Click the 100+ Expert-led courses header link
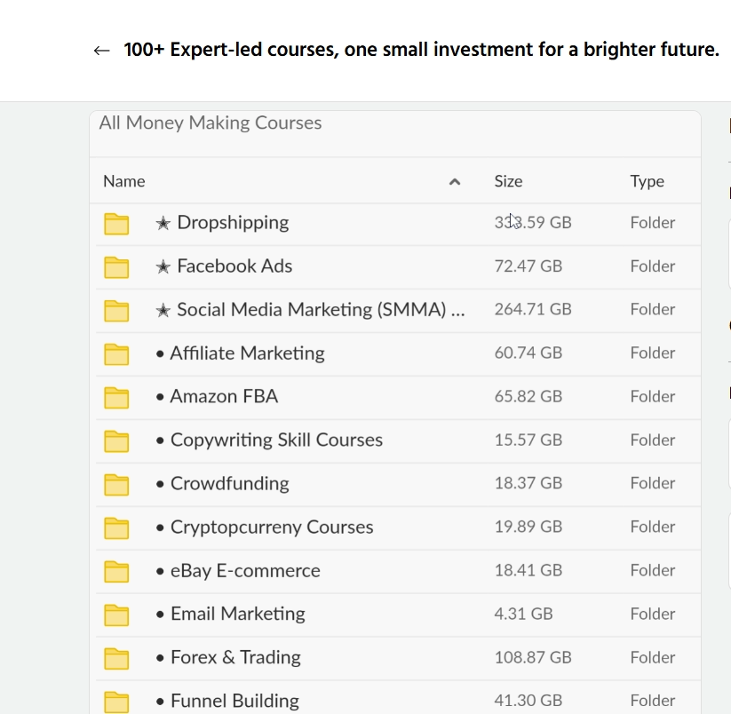 tap(422, 50)
